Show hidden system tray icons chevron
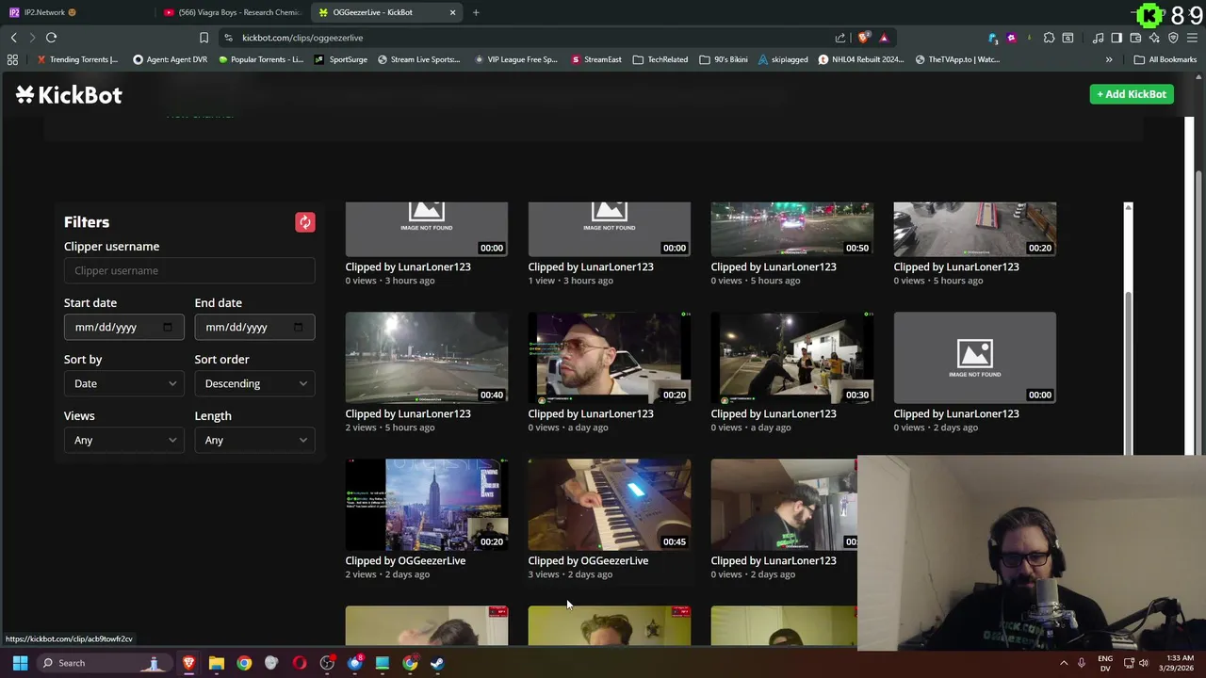 pos(1064,663)
